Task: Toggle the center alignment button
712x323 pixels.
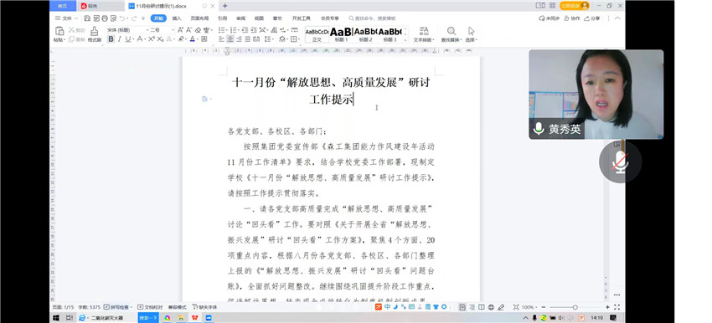Action: 230,39
